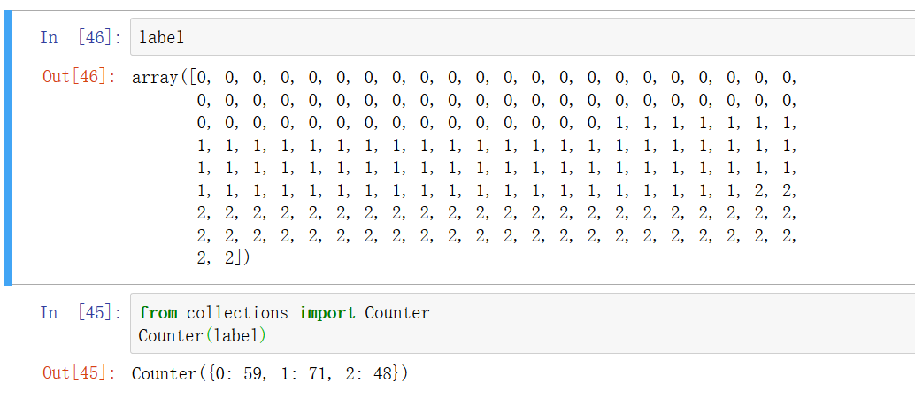Click the 'import' keyword in cell 45
The image size is (915, 406).
pos(327,313)
